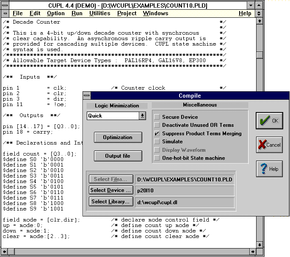Open the Help menu in menu bar
Viewport: 290px width, 257px height.
245,14
